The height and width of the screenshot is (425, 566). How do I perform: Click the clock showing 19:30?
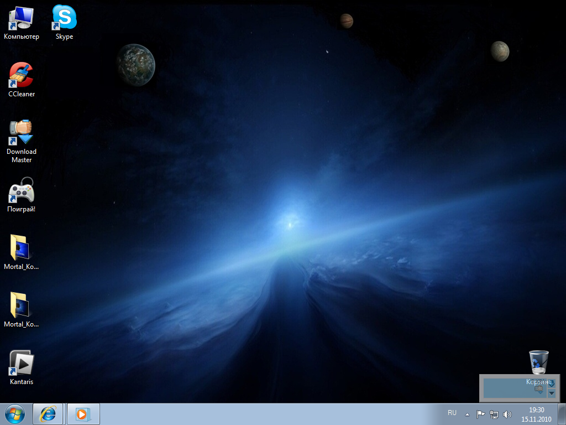pyautogui.click(x=536, y=414)
